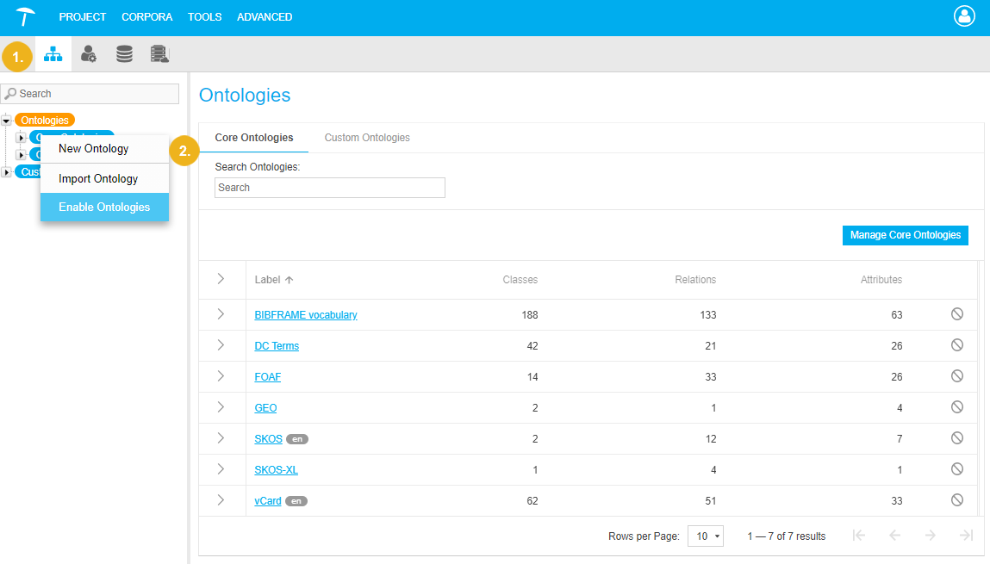Open the database stack toolbar icon
The image size is (990, 564).
click(124, 54)
